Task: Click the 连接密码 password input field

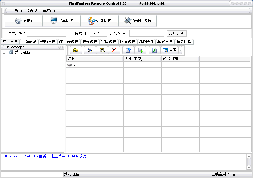Action: 147,34
